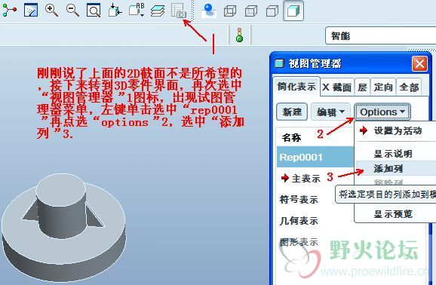
Task: Click the model tree structure icon
Action: tap(10, 11)
